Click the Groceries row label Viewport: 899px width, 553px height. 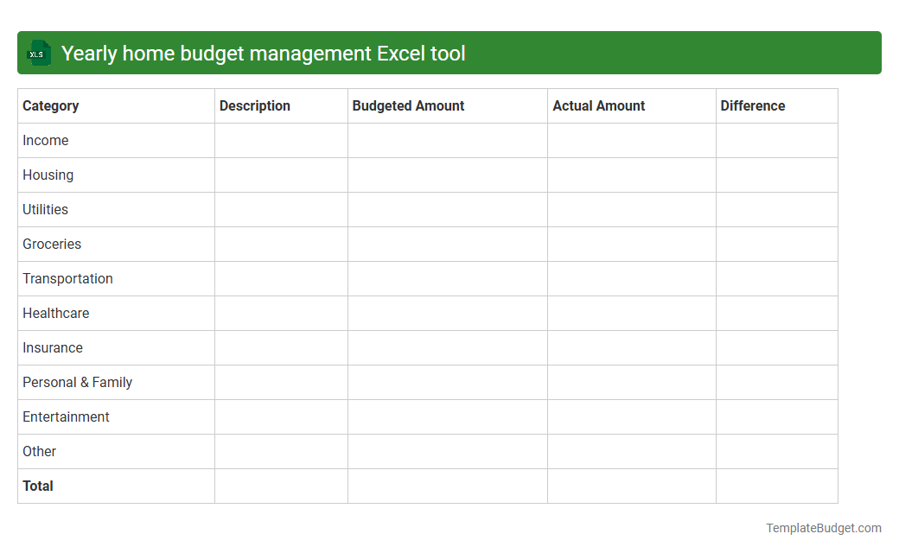point(52,244)
